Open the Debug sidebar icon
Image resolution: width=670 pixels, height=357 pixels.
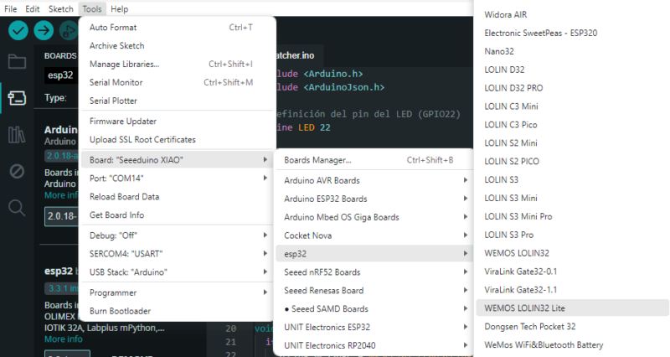click(17, 171)
